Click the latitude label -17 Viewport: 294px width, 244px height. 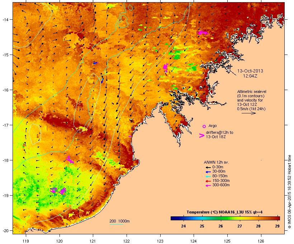click(5, 125)
